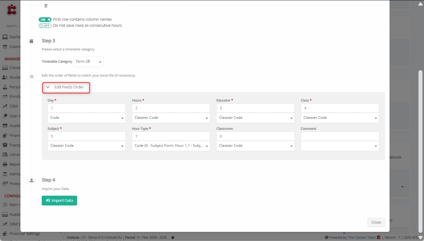
Task: Open the Comment field type dropdown
Action: click(x=340, y=146)
